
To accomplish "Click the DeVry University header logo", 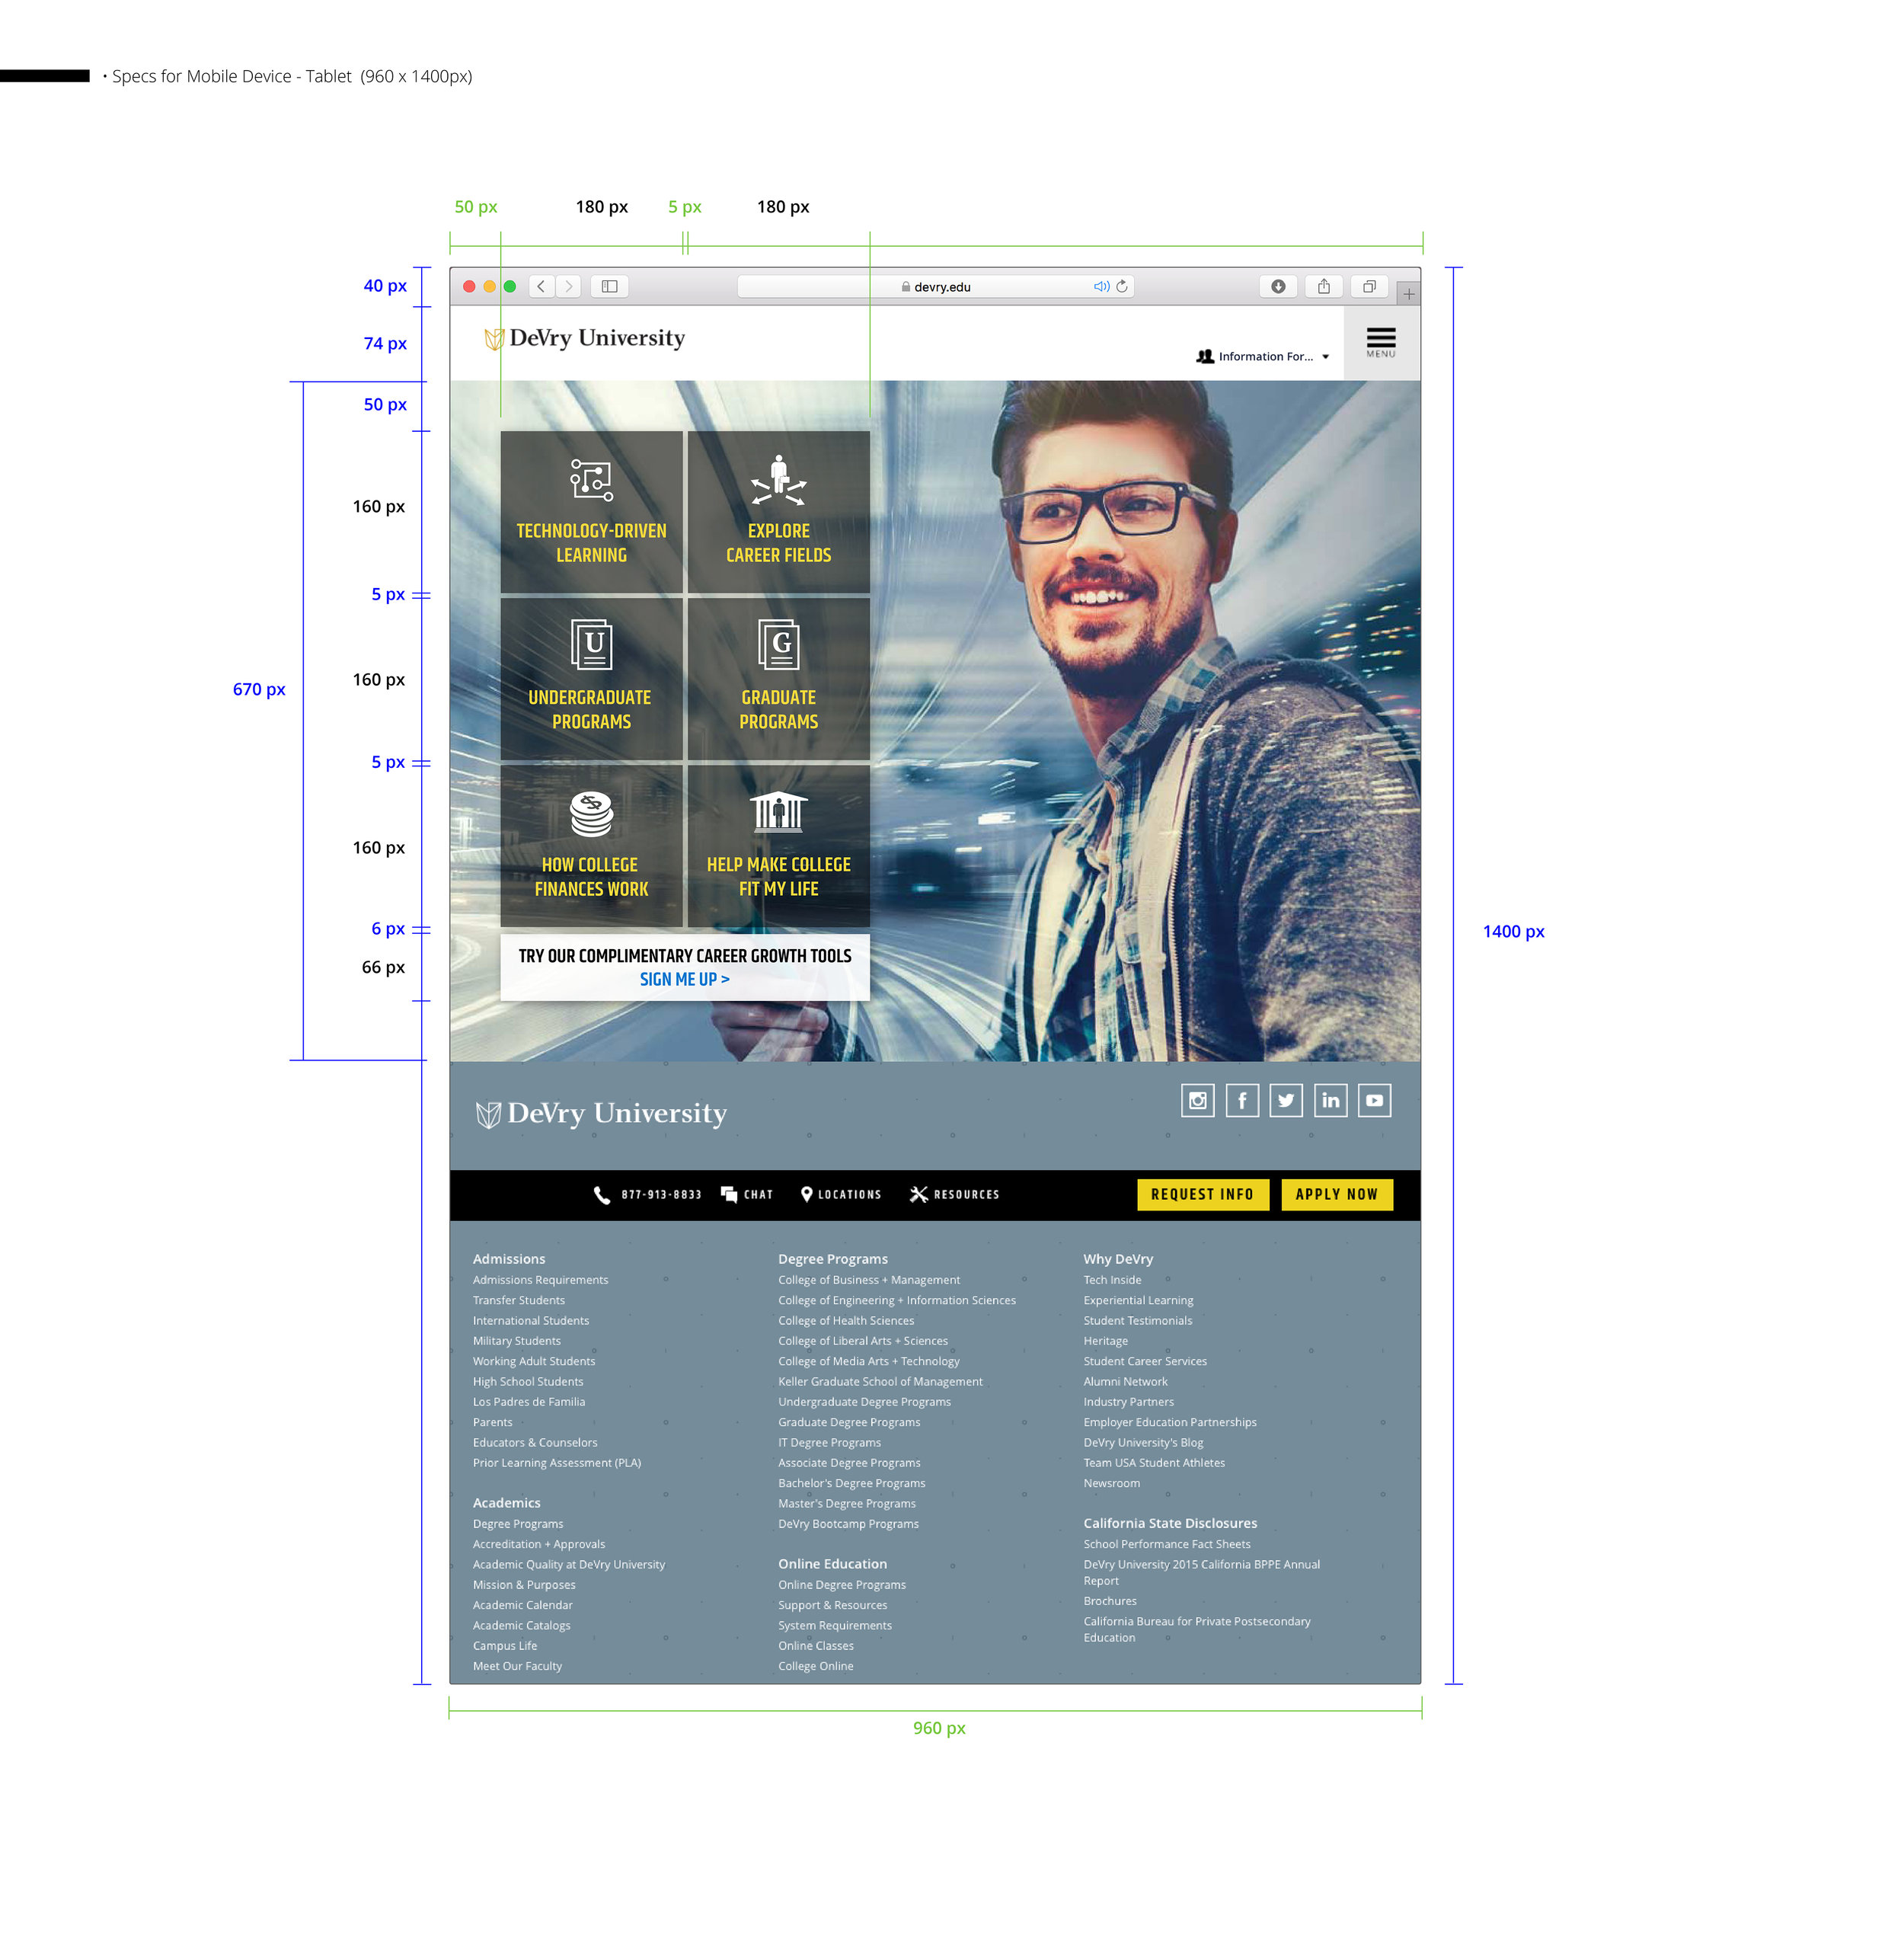I will 585,338.
